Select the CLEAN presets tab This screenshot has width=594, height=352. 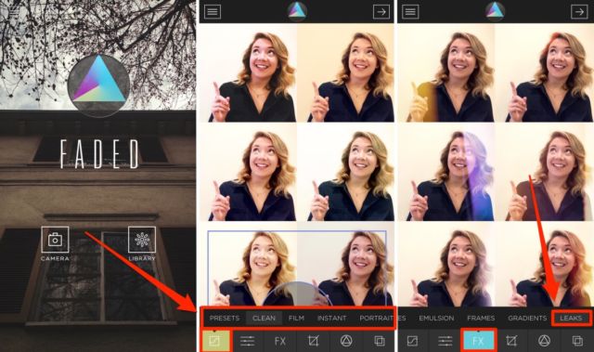pos(264,318)
